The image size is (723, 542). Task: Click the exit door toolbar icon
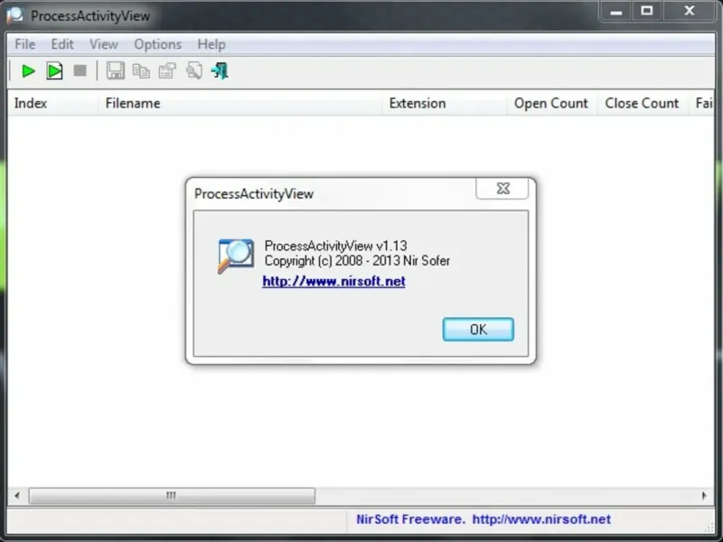point(220,71)
